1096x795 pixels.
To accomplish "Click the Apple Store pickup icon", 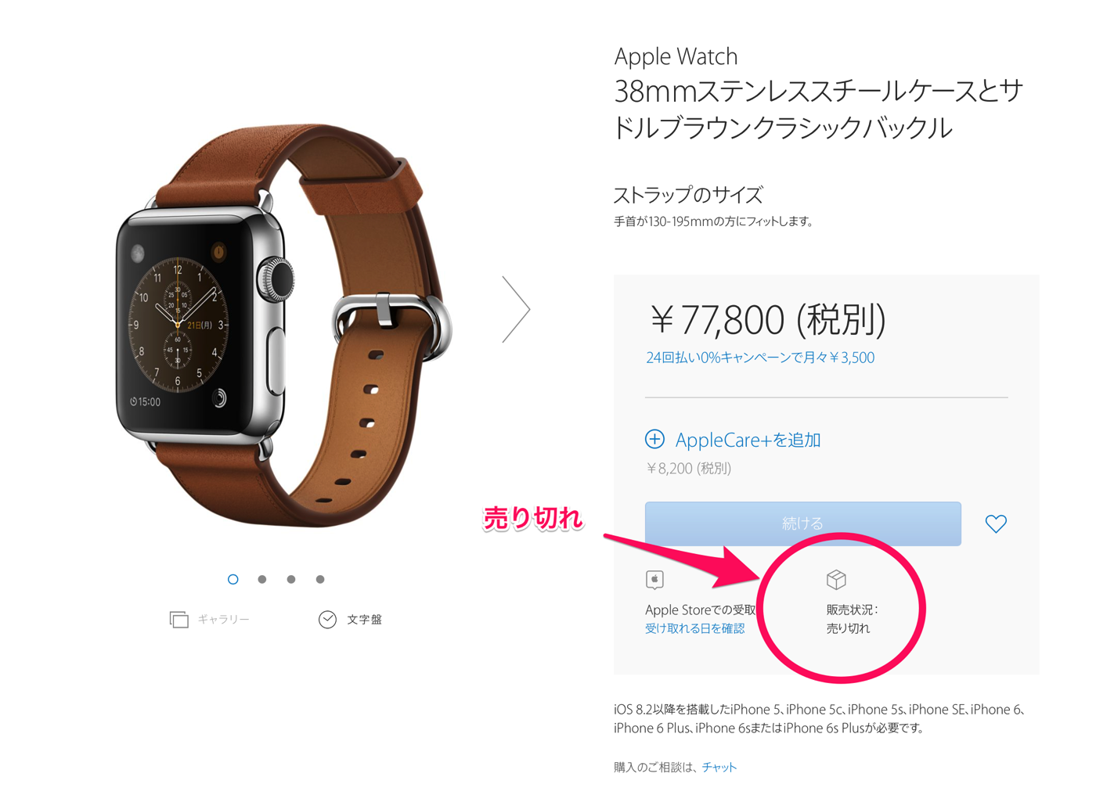I will point(654,579).
